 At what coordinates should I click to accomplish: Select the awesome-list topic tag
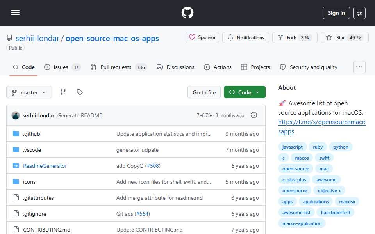coord(296,213)
